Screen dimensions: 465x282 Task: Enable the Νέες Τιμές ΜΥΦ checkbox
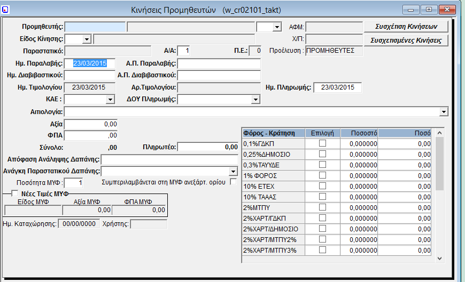click(14, 194)
